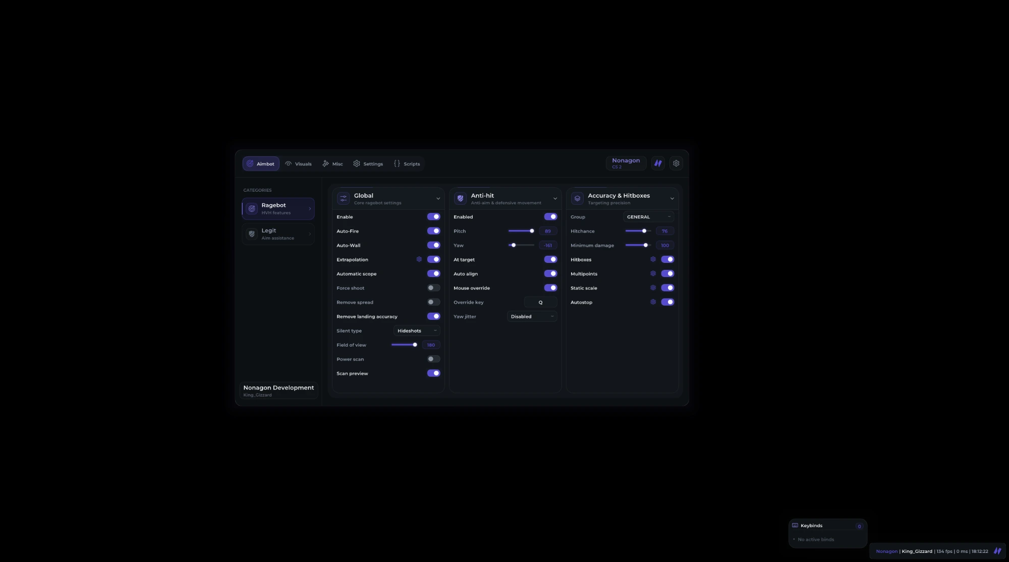This screenshot has width=1009, height=562.
Task: Enable Force shoot
Action: 433,288
